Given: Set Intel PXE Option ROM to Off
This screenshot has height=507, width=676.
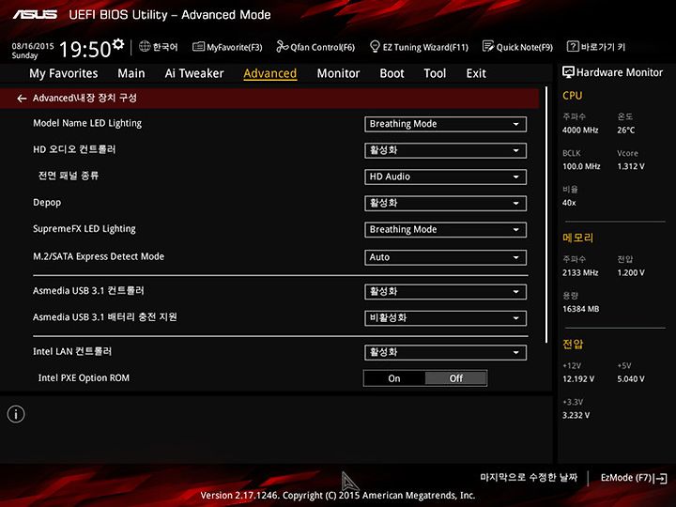Looking at the screenshot, I should 456,378.
